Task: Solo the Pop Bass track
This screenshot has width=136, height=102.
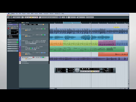Action: (x=24, y=57)
